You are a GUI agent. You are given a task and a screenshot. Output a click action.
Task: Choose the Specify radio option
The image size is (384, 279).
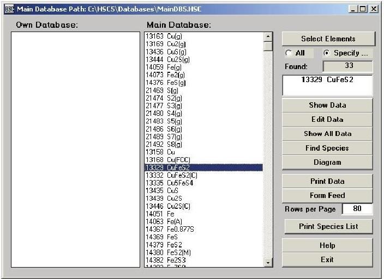pos(327,53)
